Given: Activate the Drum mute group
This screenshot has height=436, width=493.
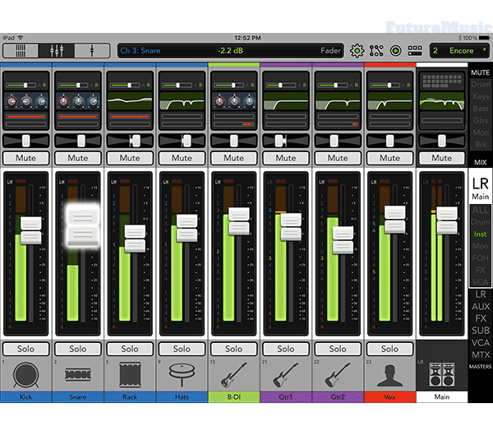Looking at the screenshot, I should pyautogui.click(x=481, y=85).
